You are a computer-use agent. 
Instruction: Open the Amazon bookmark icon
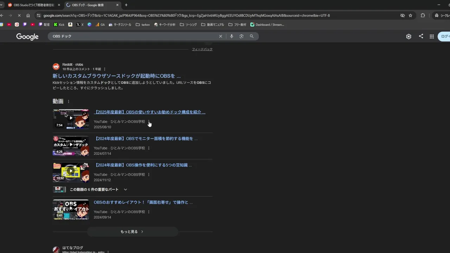click(70, 25)
